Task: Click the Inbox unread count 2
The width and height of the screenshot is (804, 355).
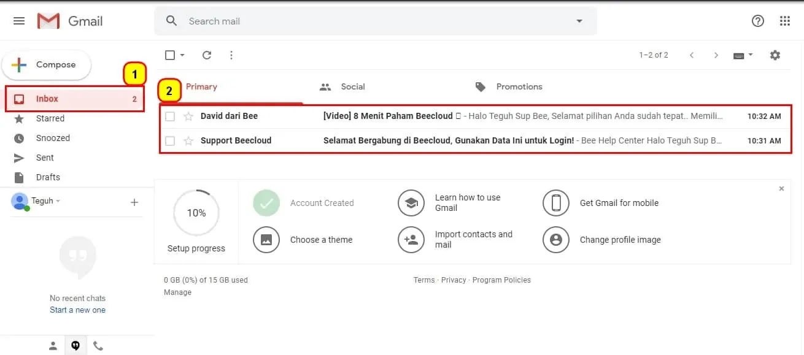Action: pos(134,99)
